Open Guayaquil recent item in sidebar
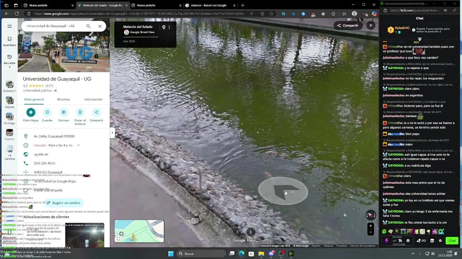This screenshot has height=259, width=462. [9, 86]
